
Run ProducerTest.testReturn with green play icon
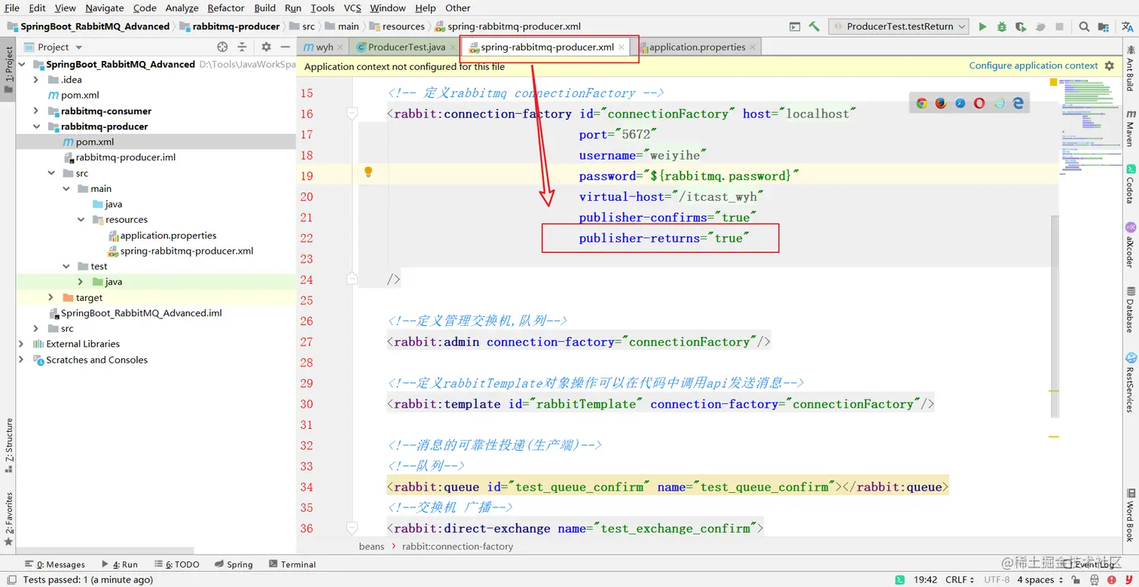pyautogui.click(x=982, y=26)
